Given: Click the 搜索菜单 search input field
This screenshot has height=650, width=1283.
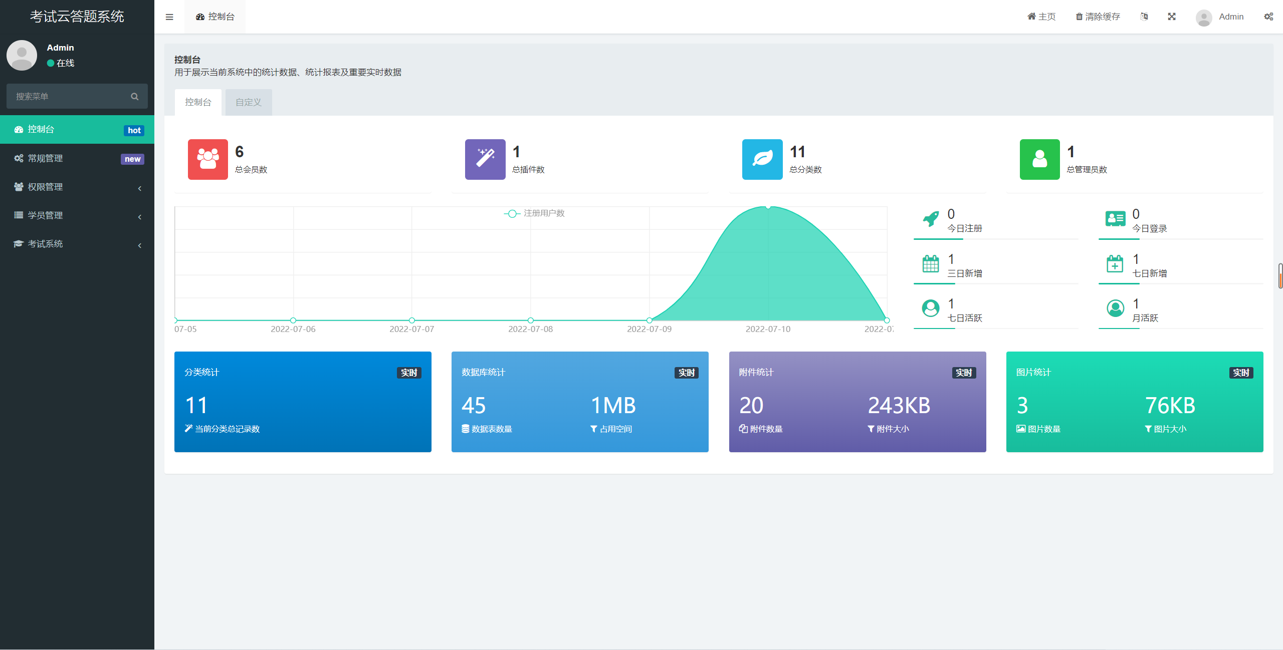Looking at the screenshot, I should pos(68,97).
